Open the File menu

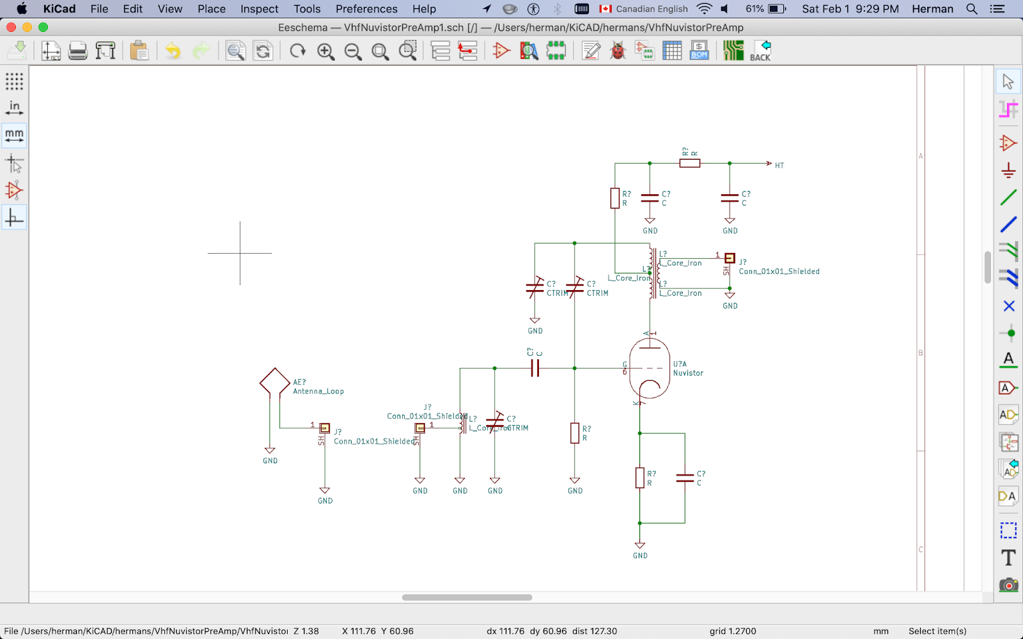coord(99,9)
